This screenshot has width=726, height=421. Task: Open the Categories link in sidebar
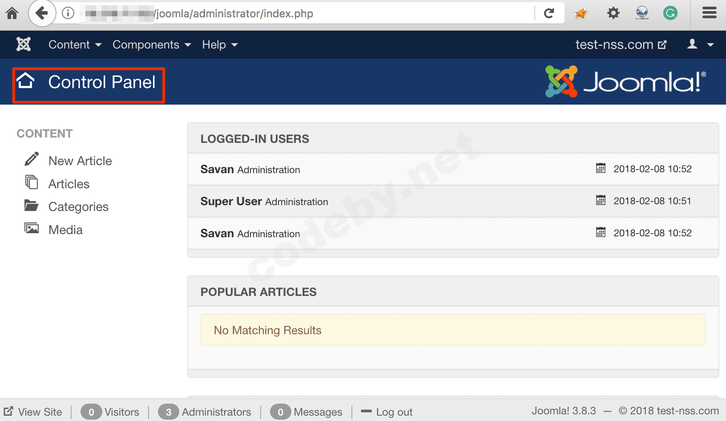[78, 207]
